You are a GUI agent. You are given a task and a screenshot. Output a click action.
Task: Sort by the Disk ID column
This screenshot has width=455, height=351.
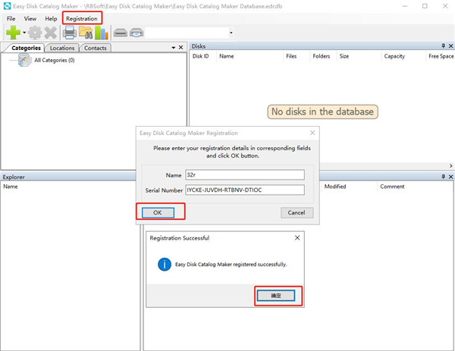(200, 56)
